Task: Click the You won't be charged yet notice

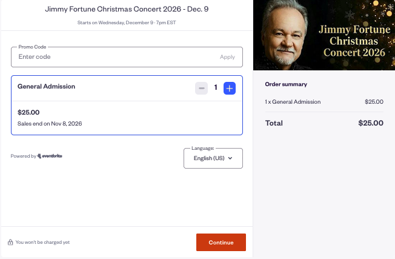Action: 42,243
